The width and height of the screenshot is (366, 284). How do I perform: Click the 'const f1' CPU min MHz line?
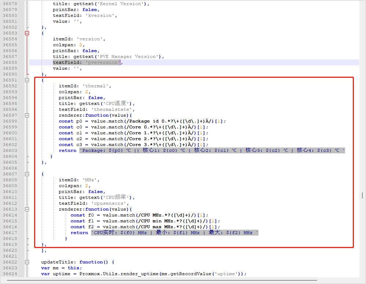(x=145, y=221)
